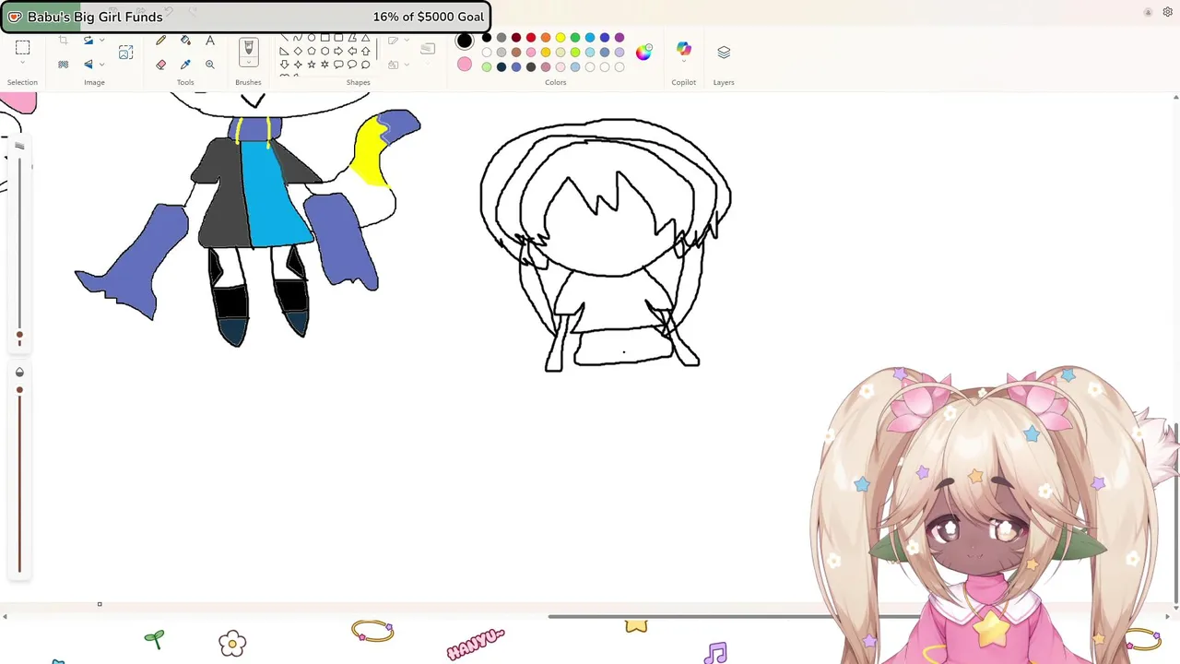The width and height of the screenshot is (1180, 664).
Task: Choose the Diamond shape
Action: 298,52
